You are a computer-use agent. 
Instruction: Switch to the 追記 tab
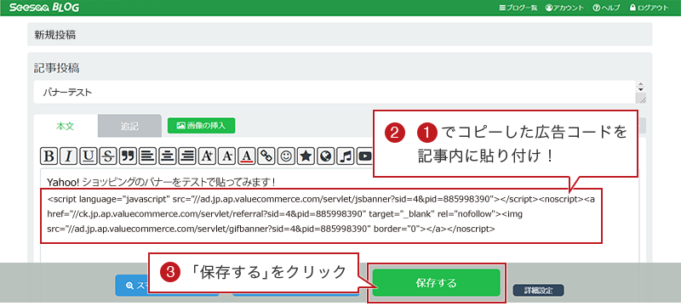coord(129,126)
